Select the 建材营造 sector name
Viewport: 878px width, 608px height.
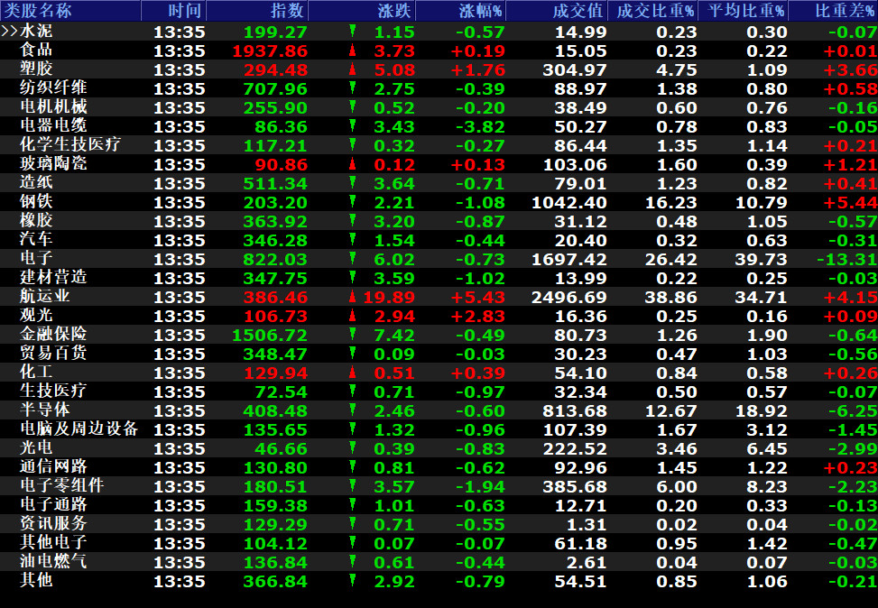[x=53, y=277]
